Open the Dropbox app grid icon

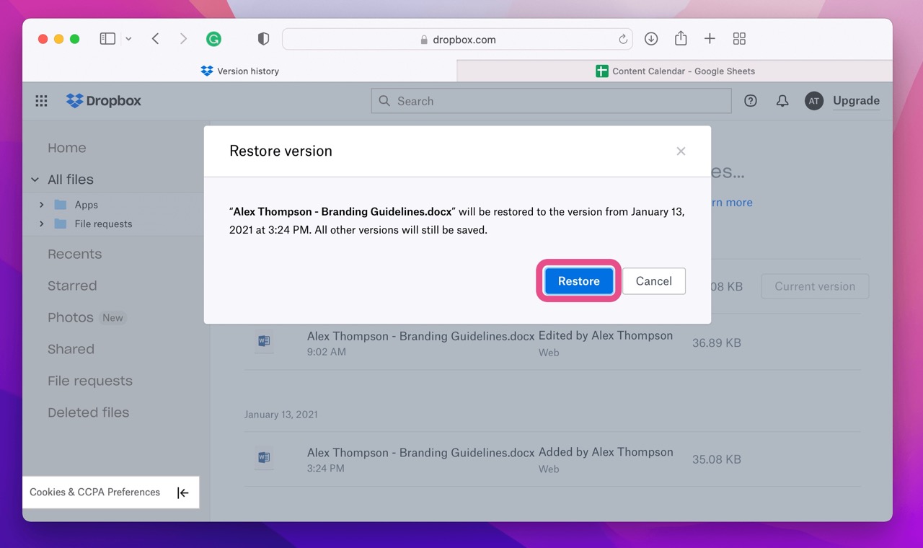[x=41, y=101]
